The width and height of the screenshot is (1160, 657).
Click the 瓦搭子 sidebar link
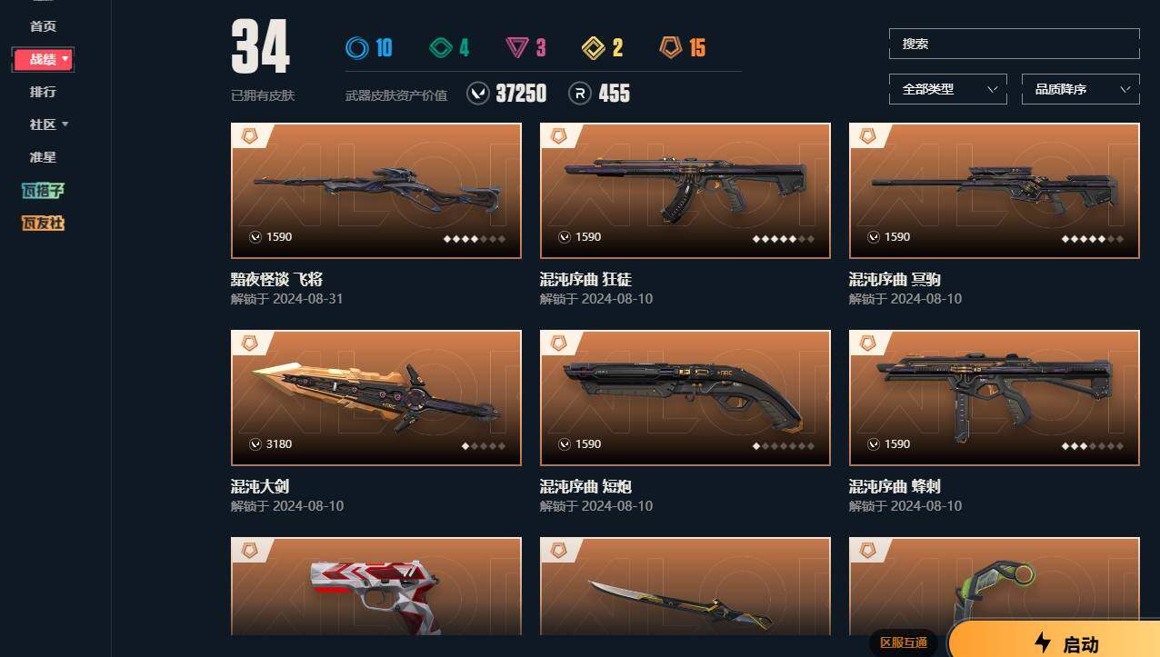point(43,190)
